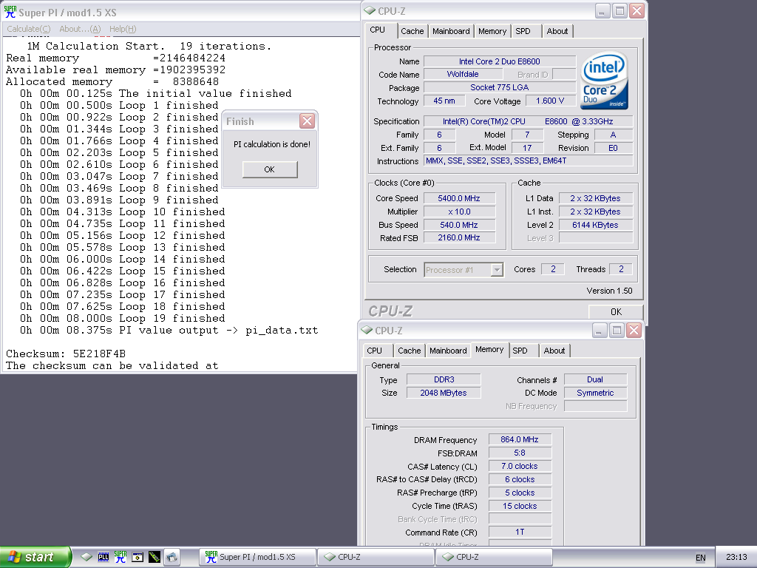This screenshot has height=568, width=757.
Task: Click the EN language indicator in the tray
Action: 701,558
